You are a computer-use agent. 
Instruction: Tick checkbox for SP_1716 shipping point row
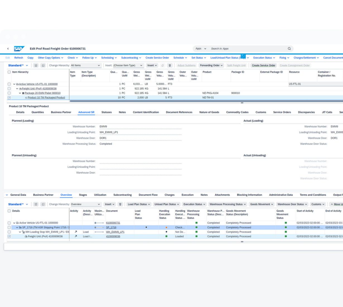[x=9, y=227]
